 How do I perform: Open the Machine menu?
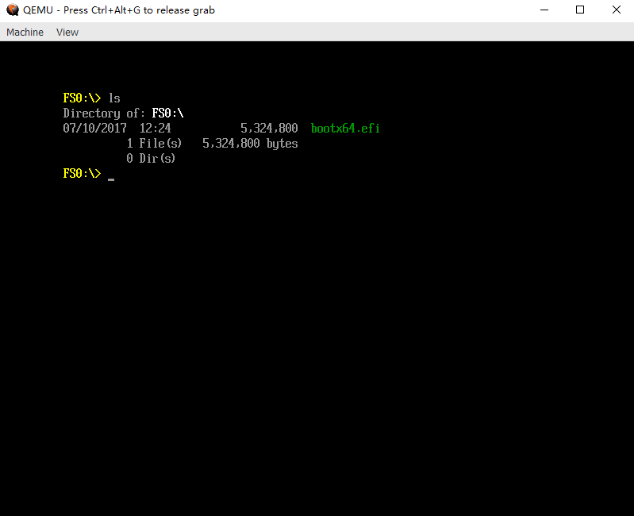[25, 32]
